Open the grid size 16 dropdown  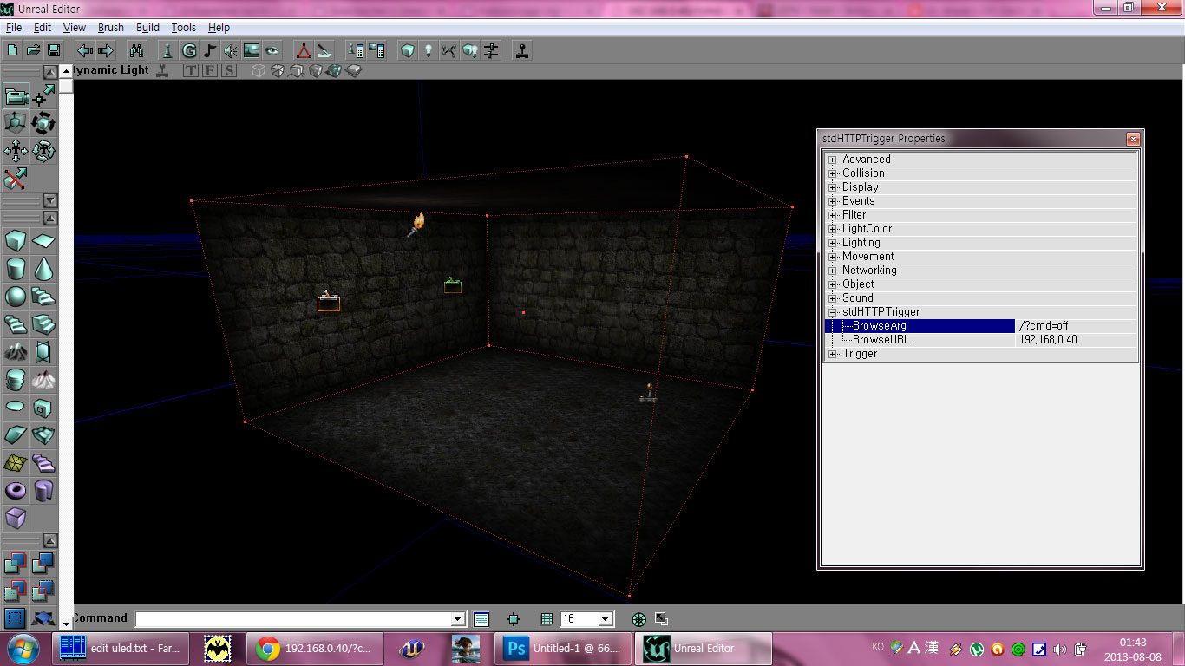point(606,619)
